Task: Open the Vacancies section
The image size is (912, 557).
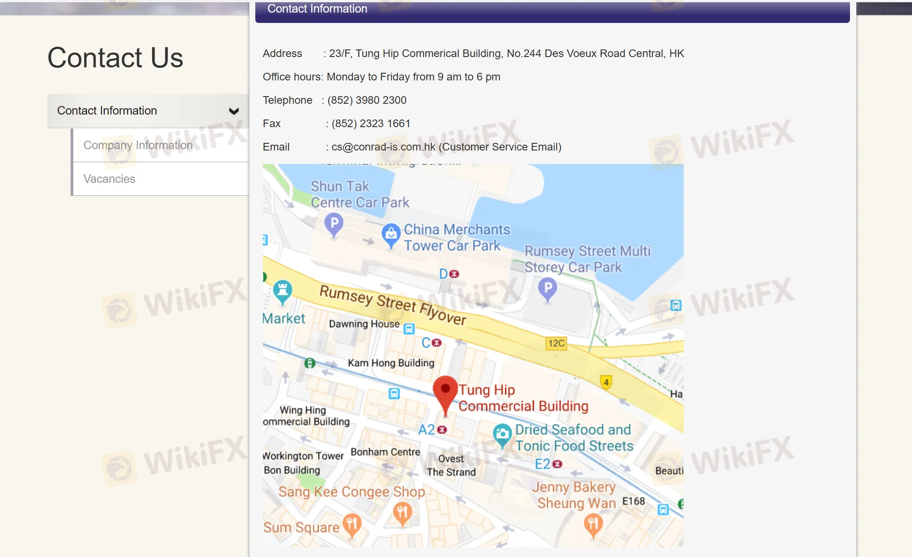Action: (x=109, y=178)
